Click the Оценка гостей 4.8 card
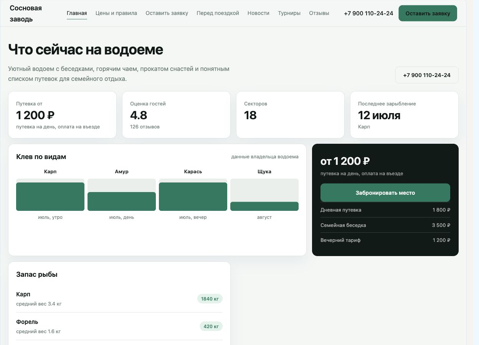Image resolution: width=479 pixels, height=345 pixels. coord(176,115)
